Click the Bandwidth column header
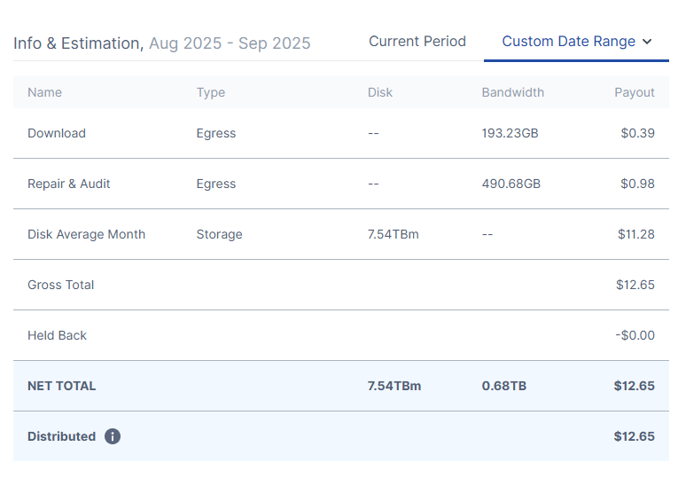 click(512, 92)
